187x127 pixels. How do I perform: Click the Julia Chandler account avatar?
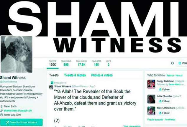click(x=151, y=99)
